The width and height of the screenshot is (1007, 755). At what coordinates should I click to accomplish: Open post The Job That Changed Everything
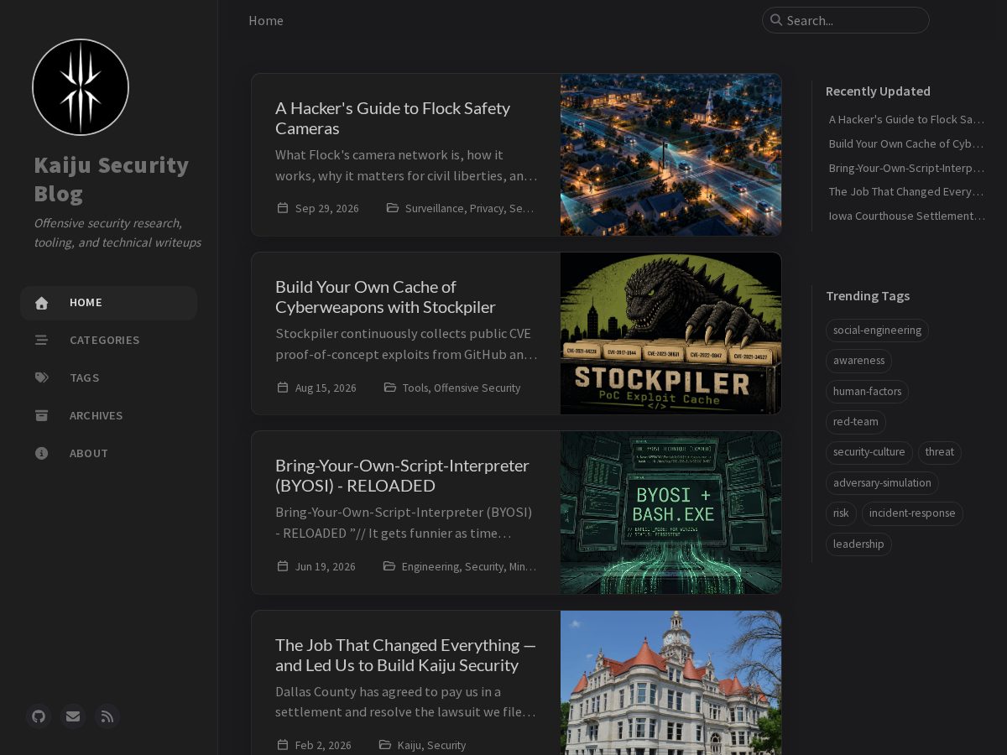coord(405,655)
